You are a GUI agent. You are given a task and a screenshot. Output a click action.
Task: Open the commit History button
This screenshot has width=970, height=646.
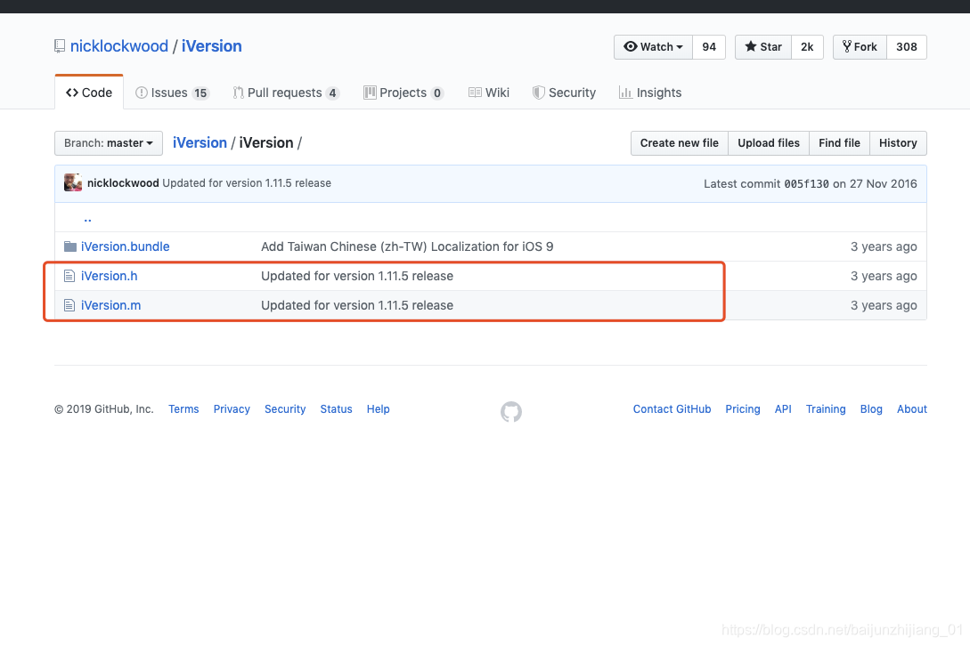pos(898,143)
